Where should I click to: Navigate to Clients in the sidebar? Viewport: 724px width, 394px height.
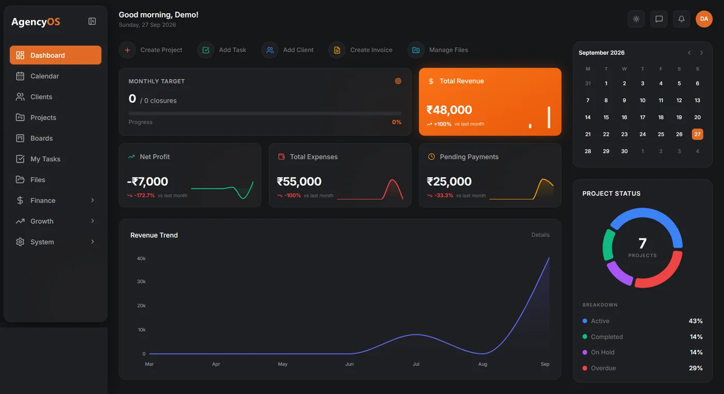(55, 97)
